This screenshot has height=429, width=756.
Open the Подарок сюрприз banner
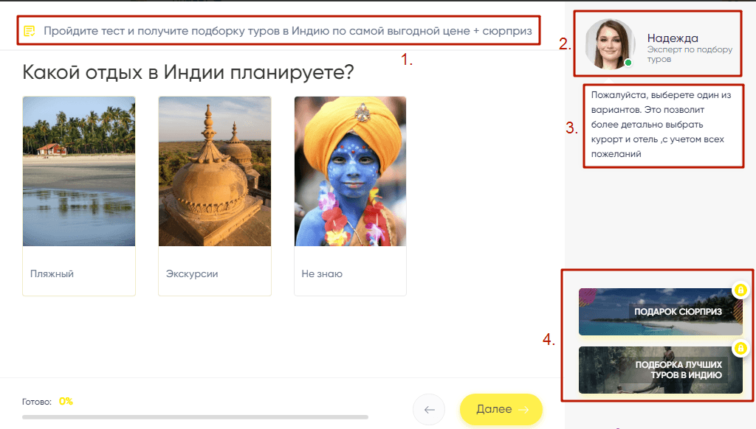(x=660, y=312)
